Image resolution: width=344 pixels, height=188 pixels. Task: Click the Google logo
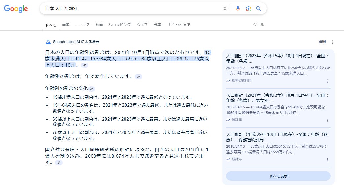tap(16, 9)
